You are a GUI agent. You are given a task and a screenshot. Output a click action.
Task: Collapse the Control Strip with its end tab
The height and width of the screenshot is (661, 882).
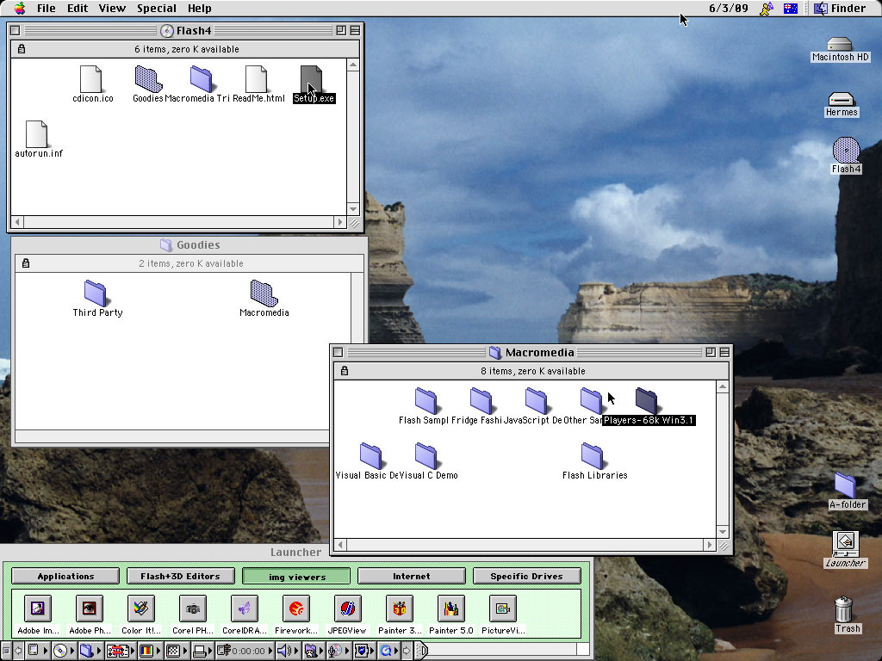tap(423, 651)
